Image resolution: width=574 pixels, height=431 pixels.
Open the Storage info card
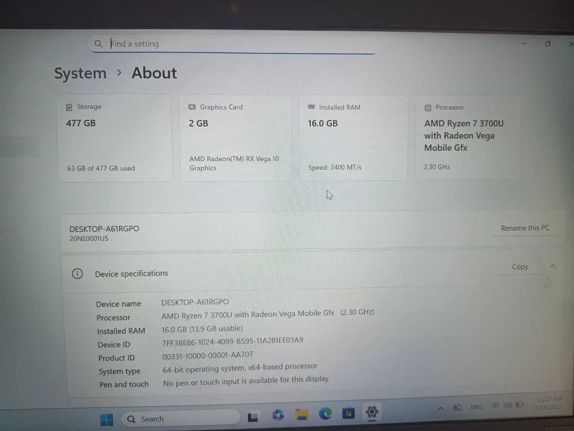click(115, 138)
